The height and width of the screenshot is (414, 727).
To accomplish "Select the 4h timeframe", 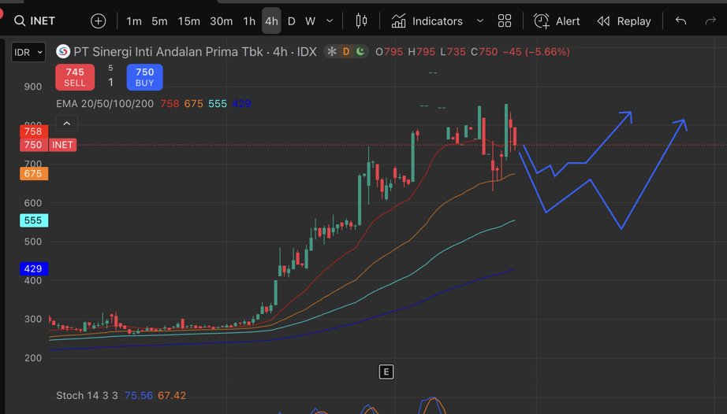I will [271, 21].
